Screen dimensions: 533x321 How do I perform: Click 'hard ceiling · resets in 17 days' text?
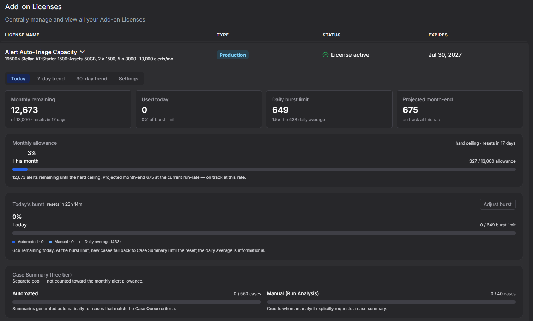pos(485,143)
